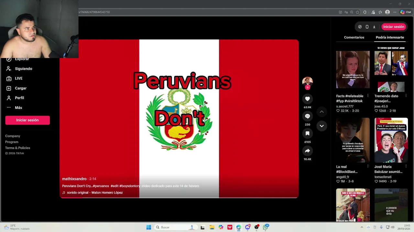Image resolution: width=414 pixels, height=232 pixels.
Task: Open WPS Office from taskbar
Action: 230,227
